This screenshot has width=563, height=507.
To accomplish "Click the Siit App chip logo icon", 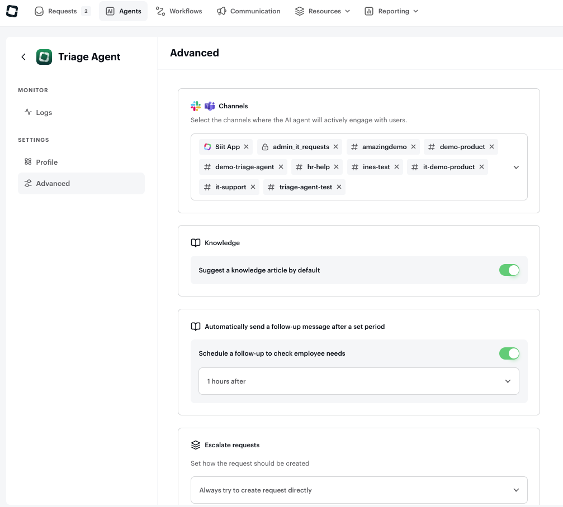I will (207, 147).
